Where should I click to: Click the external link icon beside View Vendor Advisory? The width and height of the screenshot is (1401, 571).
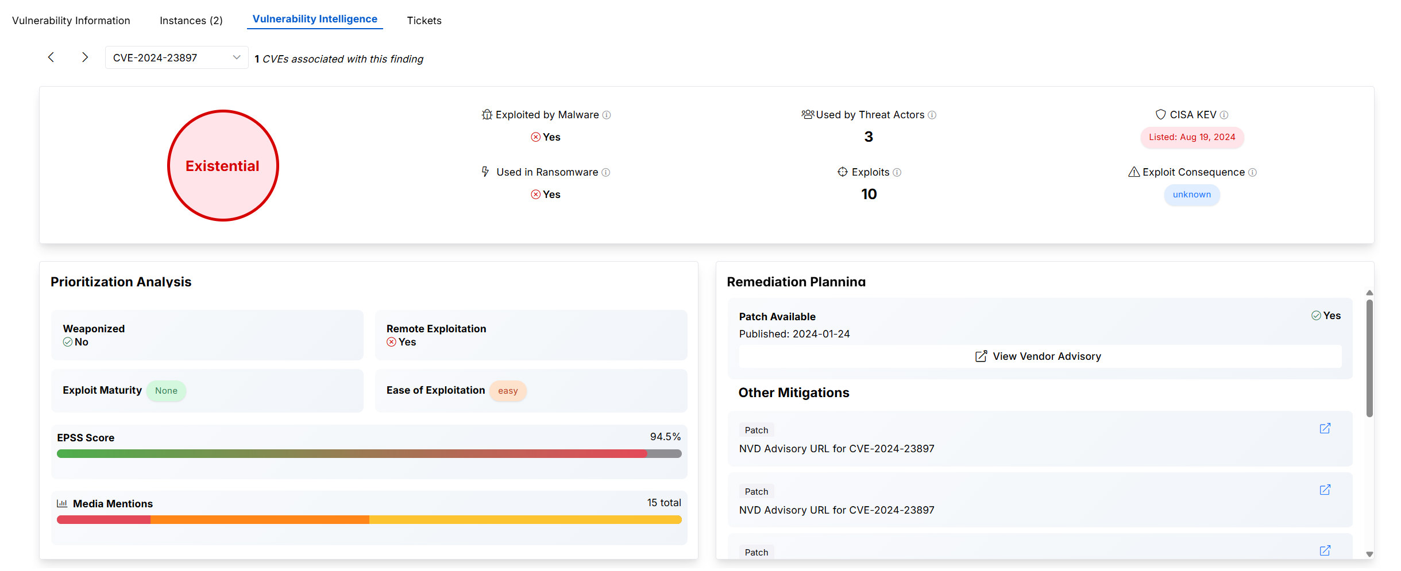pyautogui.click(x=981, y=356)
